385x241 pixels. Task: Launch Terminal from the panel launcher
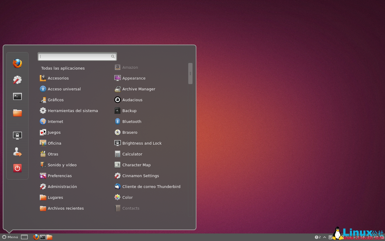coord(43,237)
